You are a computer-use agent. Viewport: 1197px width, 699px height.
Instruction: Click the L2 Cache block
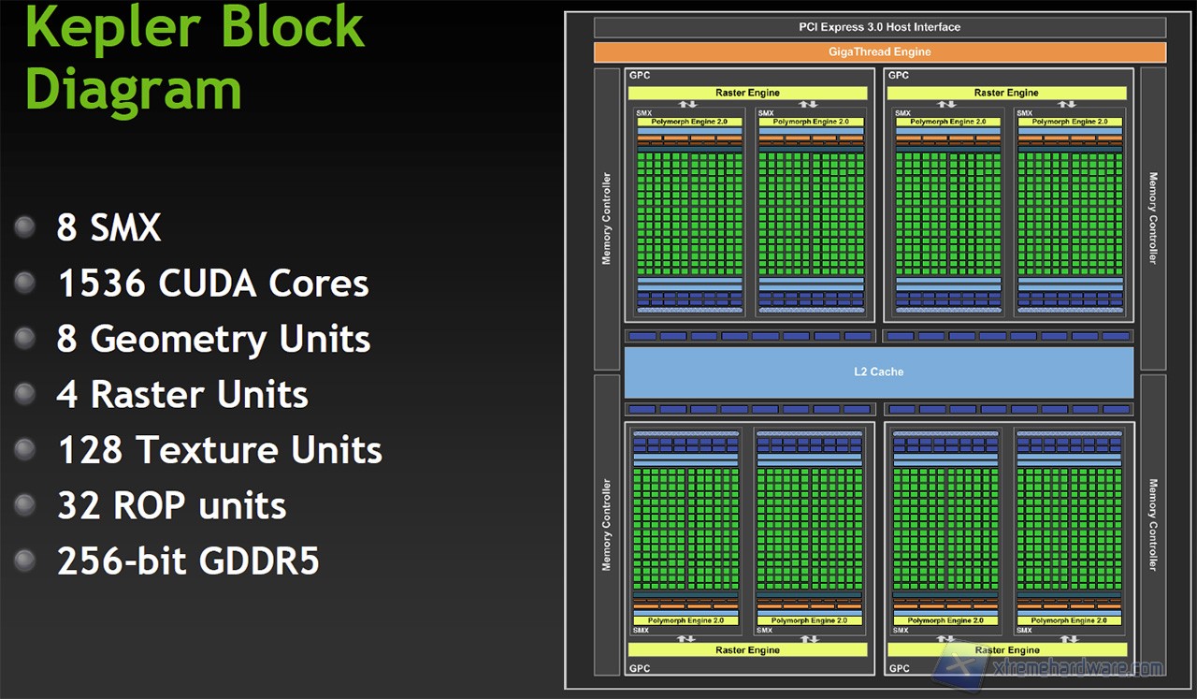[x=879, y=371]
